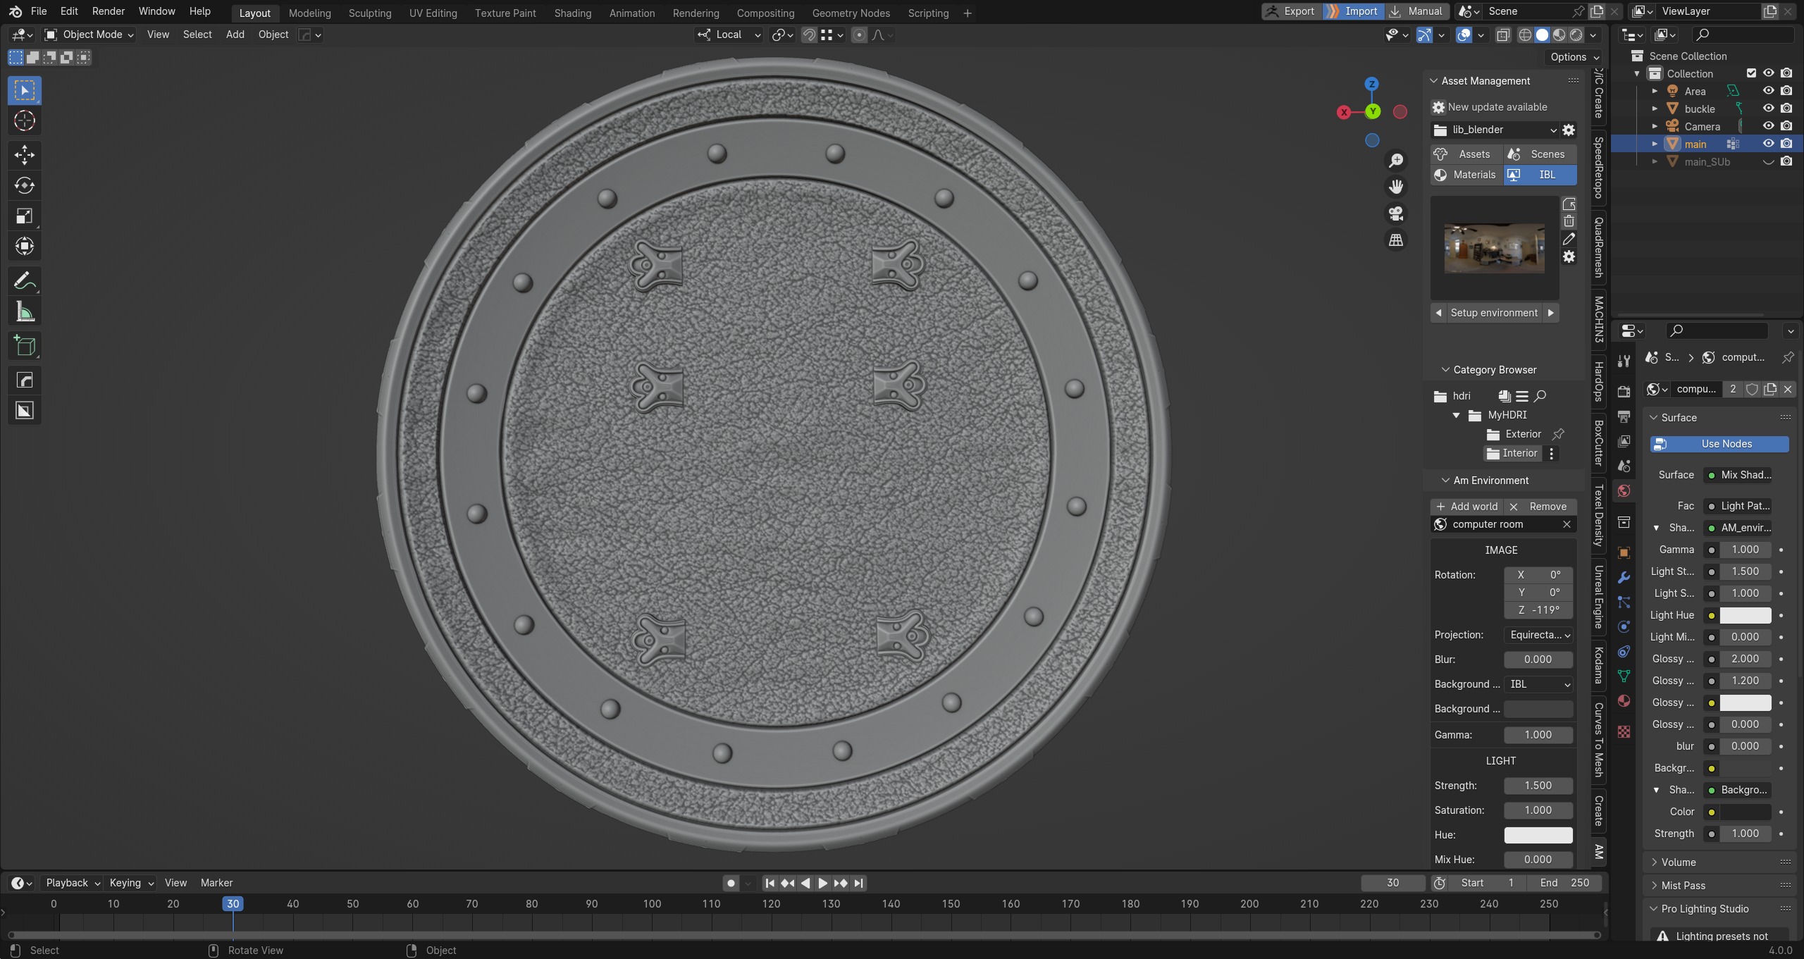The height and width of the screenshot is (959, 1804).
Task: Click the LIGHT Strength 1.500 slider
Action: click(1538, 786)
